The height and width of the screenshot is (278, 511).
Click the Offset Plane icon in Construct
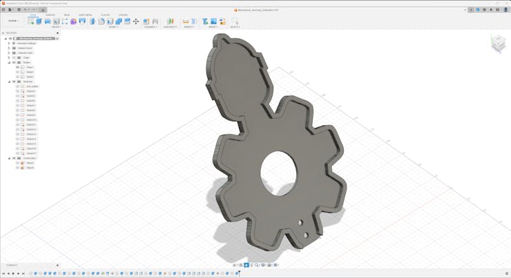click(170, 21)
